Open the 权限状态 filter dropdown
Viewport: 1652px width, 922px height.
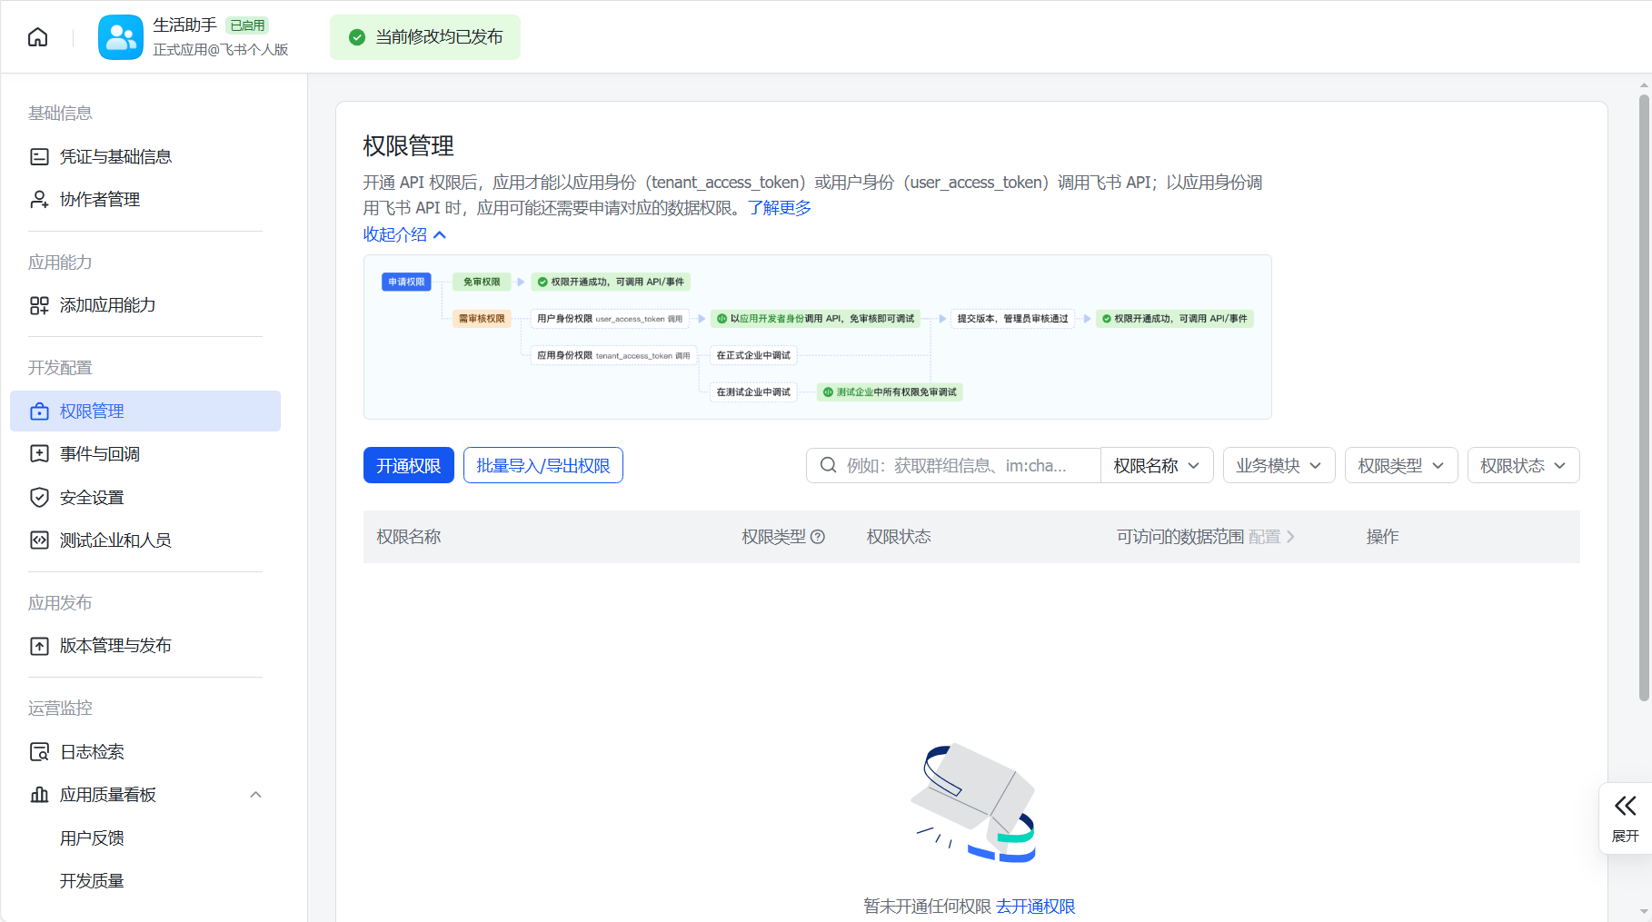tap(1522, 466)
